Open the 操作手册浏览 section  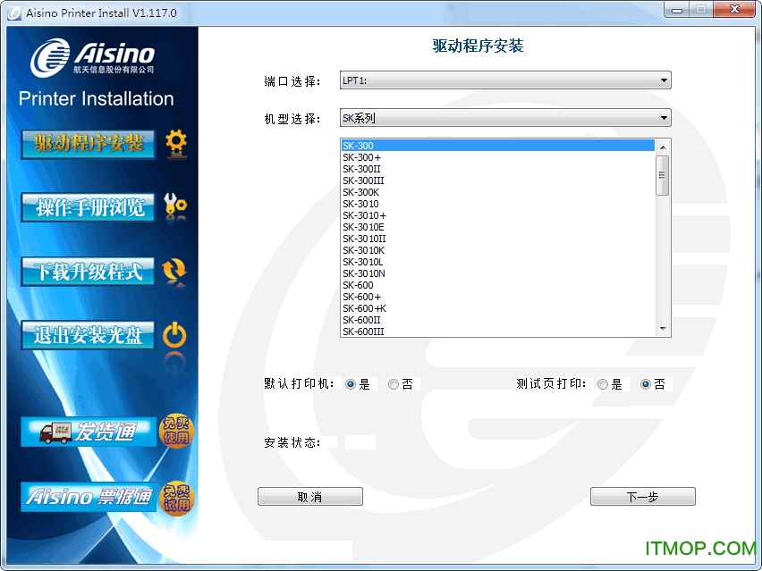[88, 206]
